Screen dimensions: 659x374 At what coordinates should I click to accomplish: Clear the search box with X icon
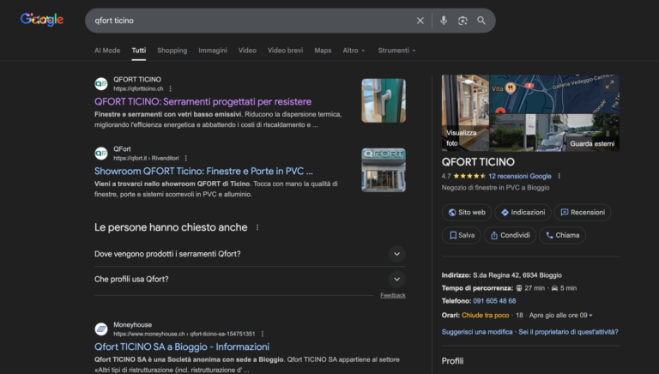point(420,21)
